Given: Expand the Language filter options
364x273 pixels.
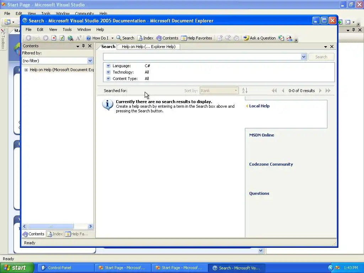Looking at the screenshot, I should pyautogui.click(x=108, y=66).
